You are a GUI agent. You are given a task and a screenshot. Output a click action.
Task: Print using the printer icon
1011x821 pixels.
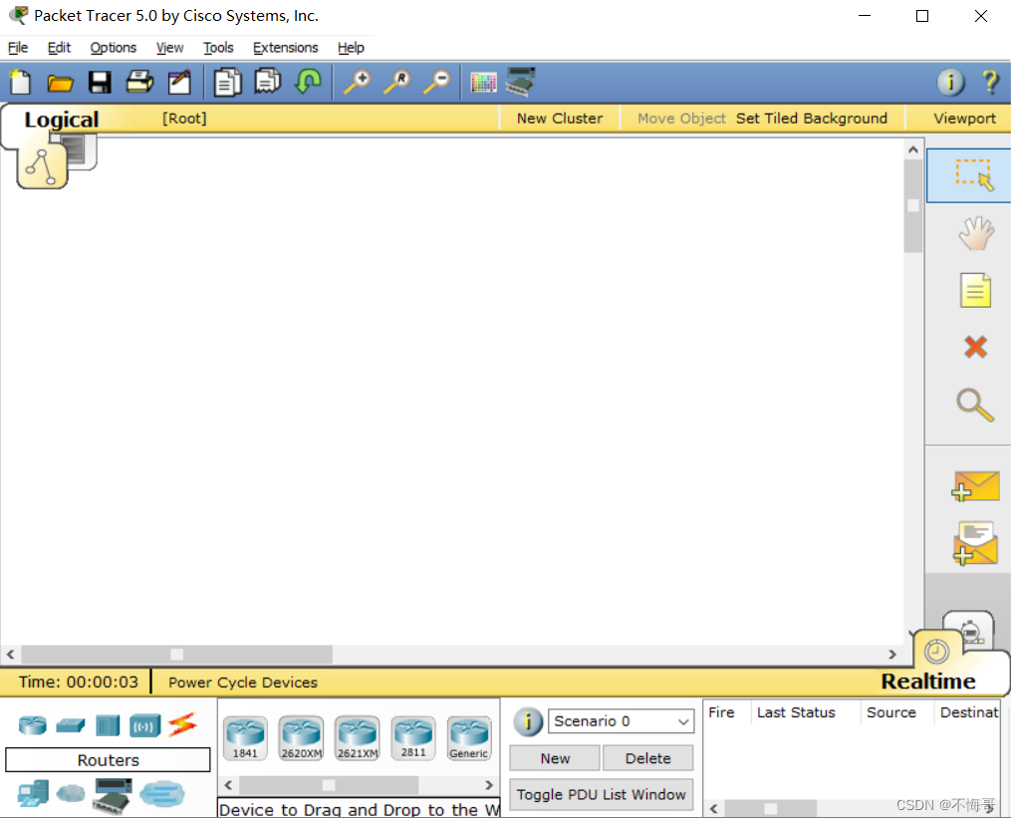coord(139,82)
